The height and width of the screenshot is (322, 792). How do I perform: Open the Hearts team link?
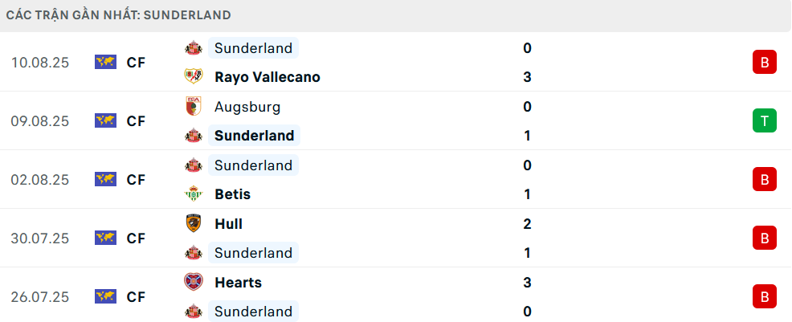238,283
